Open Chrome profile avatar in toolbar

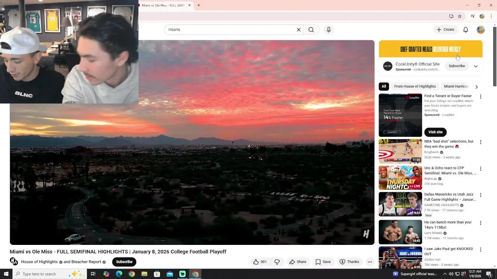482,16
